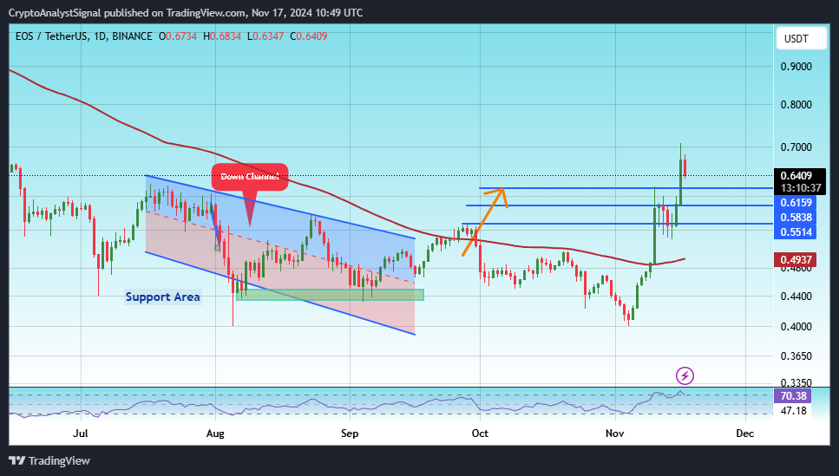The image size is (839, 476).
Task: Click the CryptoAnalystSignal publisher header text
Action: point(185,12)
